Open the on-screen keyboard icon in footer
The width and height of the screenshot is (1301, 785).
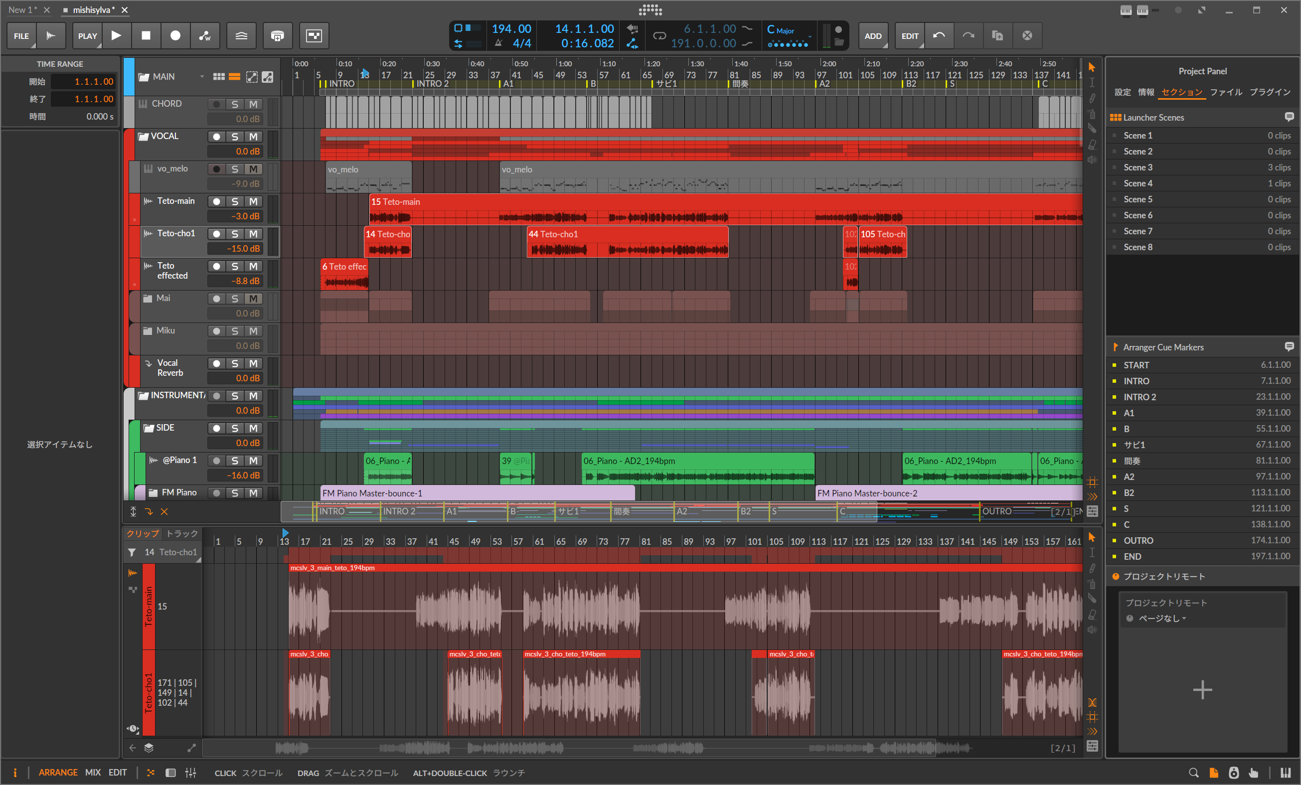[x=1285, y=773]
